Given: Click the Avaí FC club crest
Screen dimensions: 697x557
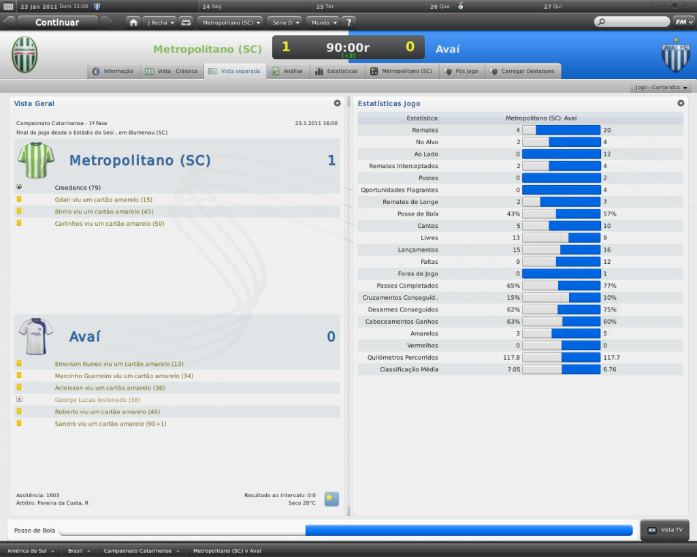Looking at the screenshot, I should click(675, 57).
